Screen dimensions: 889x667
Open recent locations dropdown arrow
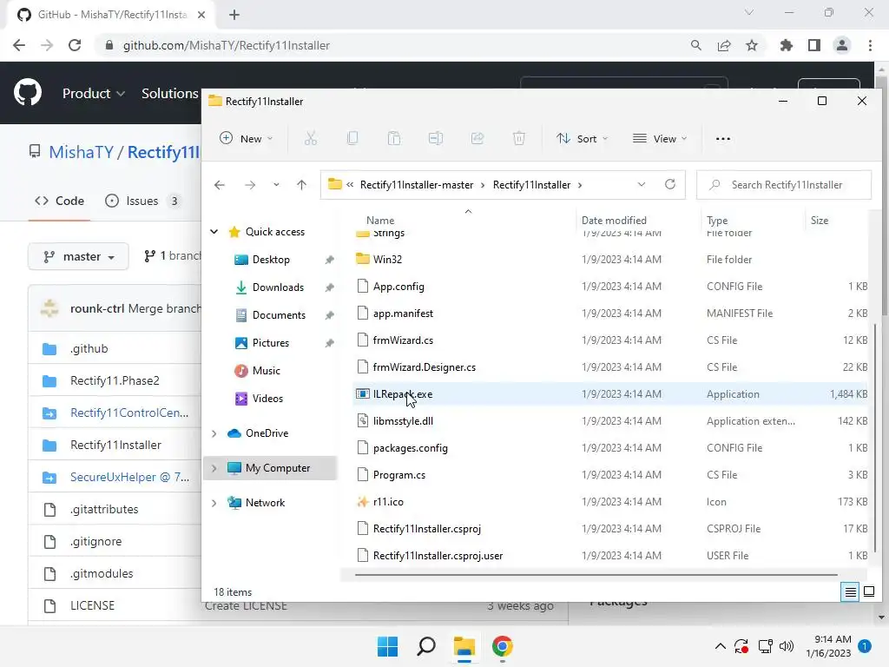[276, 185]
